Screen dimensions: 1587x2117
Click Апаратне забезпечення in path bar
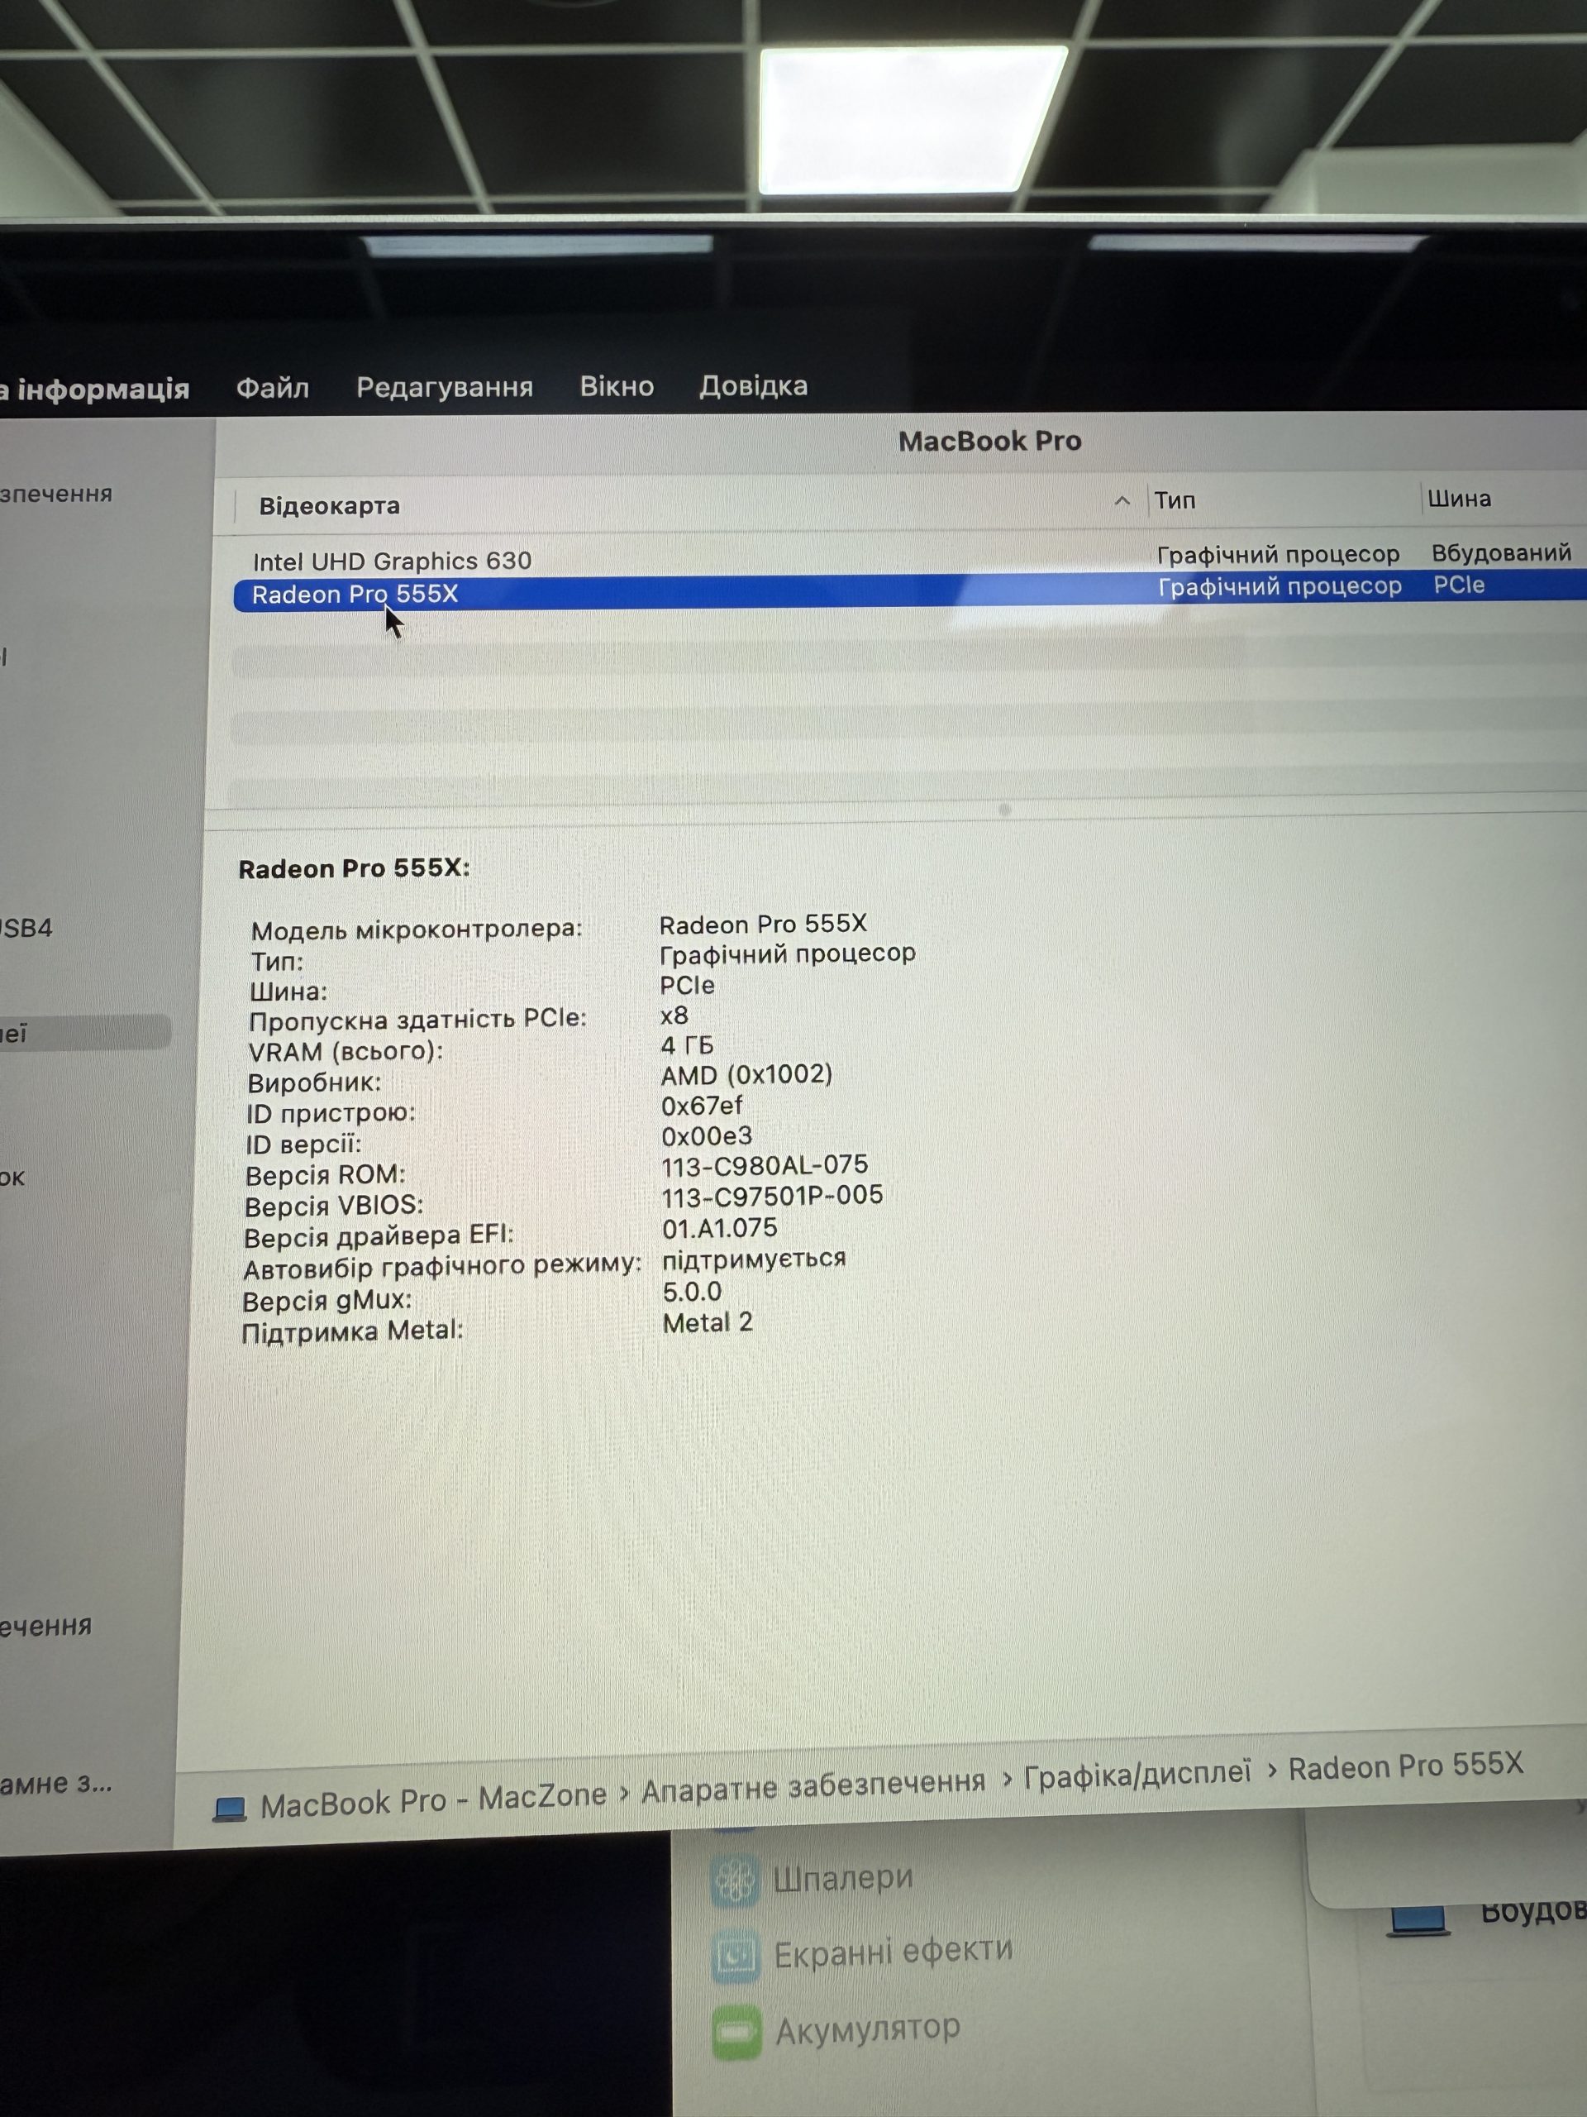tap(813, 1785)
